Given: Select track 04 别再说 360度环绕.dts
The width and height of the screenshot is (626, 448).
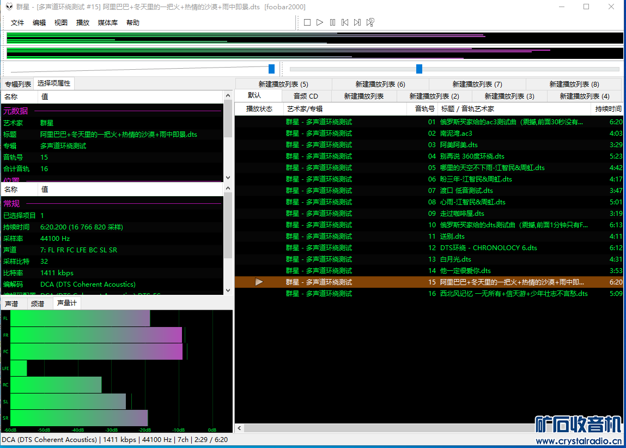Looking at the screenshot, I should pos(429,156).
